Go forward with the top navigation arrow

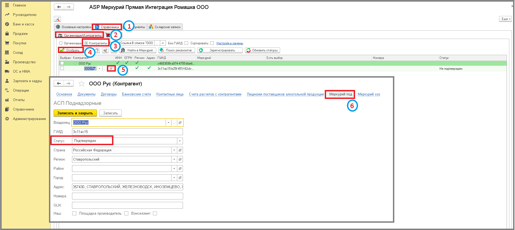coord(69,7)
